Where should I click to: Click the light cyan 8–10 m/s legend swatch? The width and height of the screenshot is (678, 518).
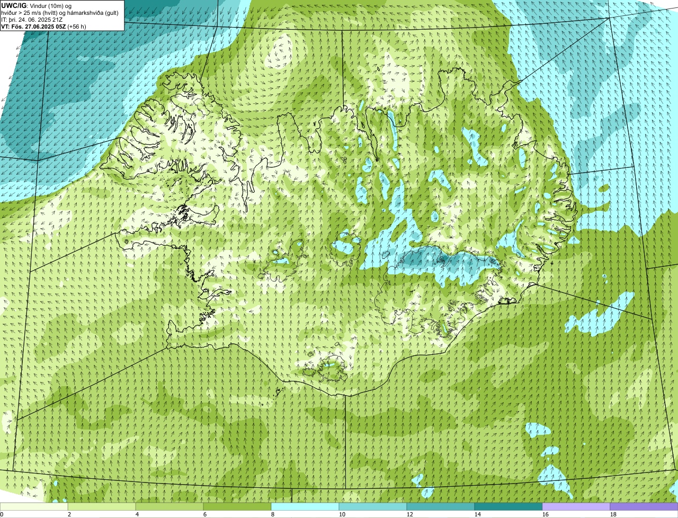[305, 507]
